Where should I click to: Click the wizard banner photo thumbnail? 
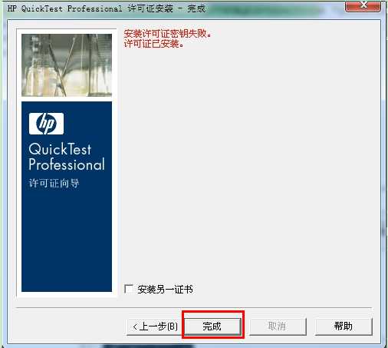click(x=67, y=65)
